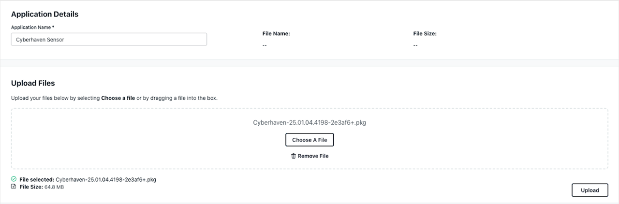Click the File Name placeholder dashes value

265,45
